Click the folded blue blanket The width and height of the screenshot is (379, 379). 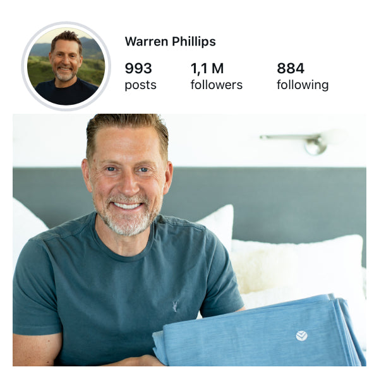(x=258, y=331)
